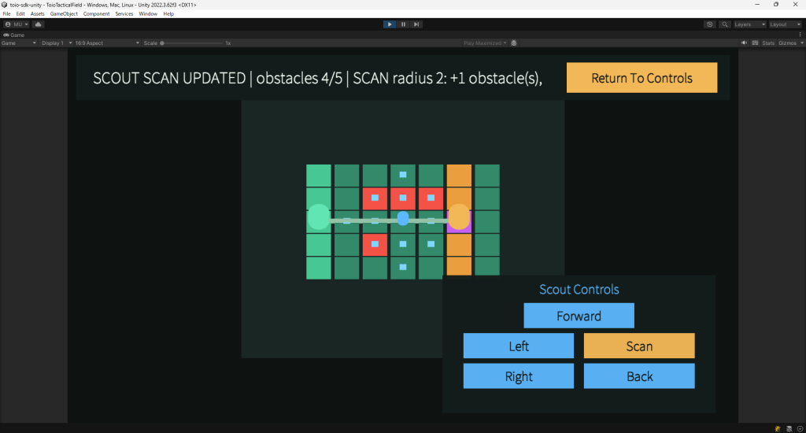This screenshot has height=433, width=806.
Task: Open 16:9 Aspect ratio dropdown
Action: click(107, 43)
